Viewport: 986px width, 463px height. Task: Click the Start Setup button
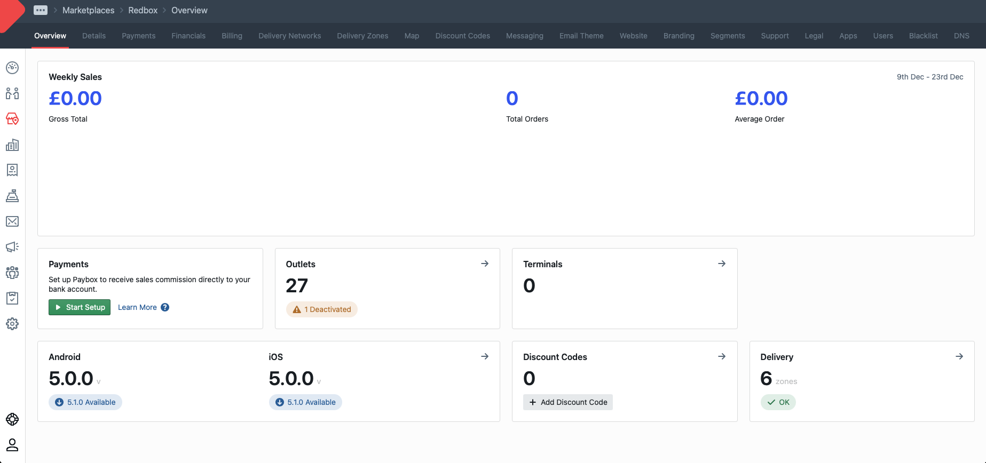coord(80,307)
